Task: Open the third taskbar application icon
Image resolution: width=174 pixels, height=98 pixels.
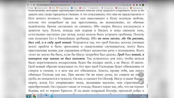Action: point(40,96)
